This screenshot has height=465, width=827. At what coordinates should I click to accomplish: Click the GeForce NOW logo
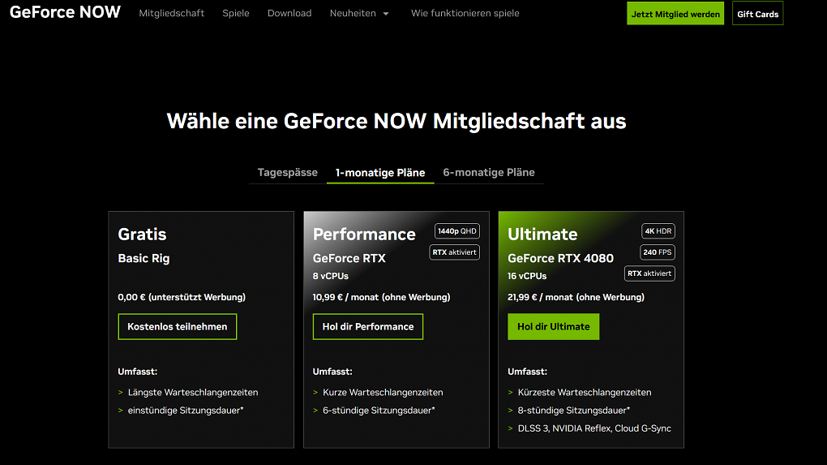(x=65, y=12)
